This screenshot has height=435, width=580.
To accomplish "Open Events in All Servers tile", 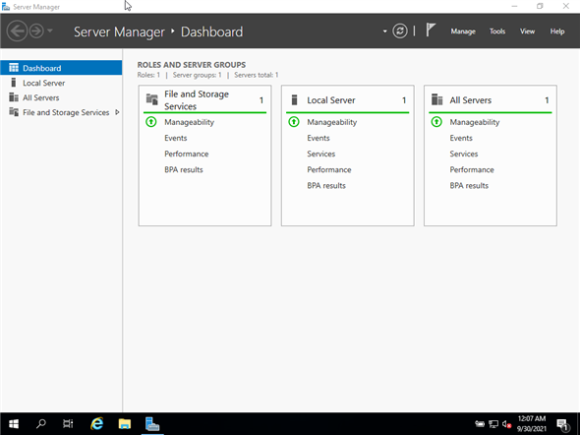I will coord(461,138).
